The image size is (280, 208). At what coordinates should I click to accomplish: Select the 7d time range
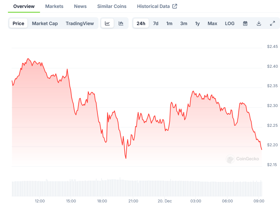pos(156,23)
